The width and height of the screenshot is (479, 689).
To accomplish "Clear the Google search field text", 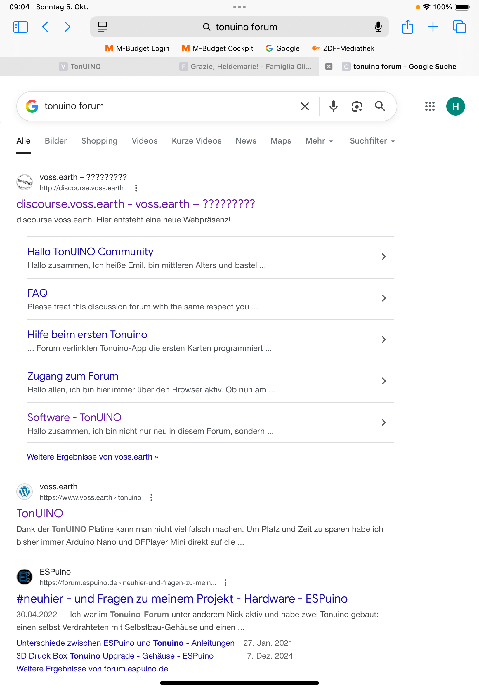I will [305, 106].
